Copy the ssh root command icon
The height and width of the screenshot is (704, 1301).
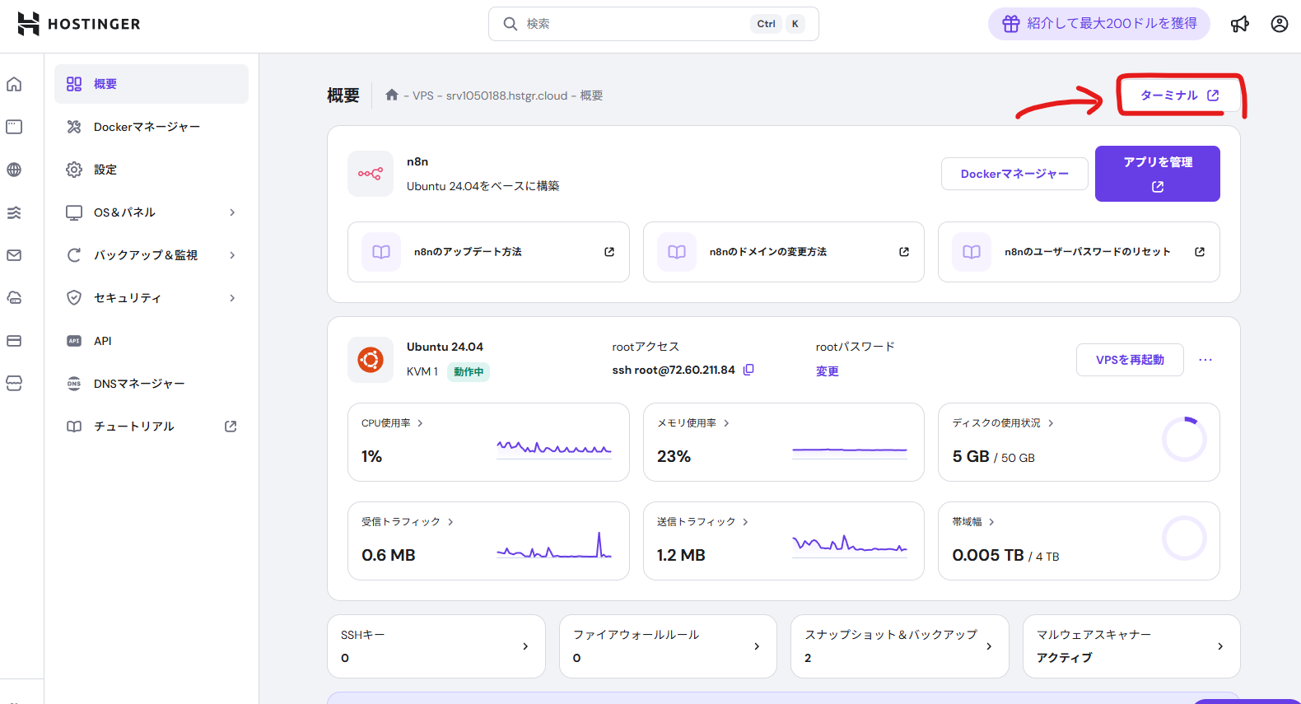tap(748, 370)
